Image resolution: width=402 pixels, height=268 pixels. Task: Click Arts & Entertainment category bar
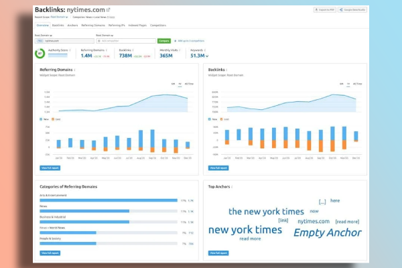(x=109, y=200)
